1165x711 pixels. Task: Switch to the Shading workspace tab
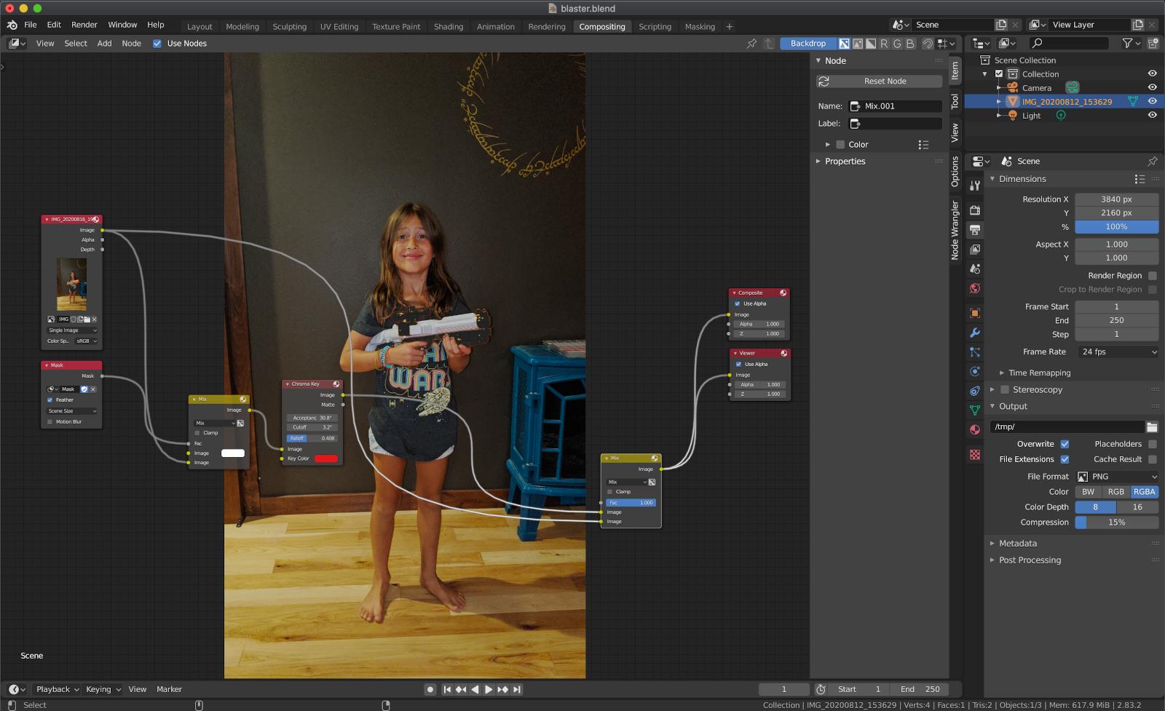pyautogui.click(x=449, y=27)
